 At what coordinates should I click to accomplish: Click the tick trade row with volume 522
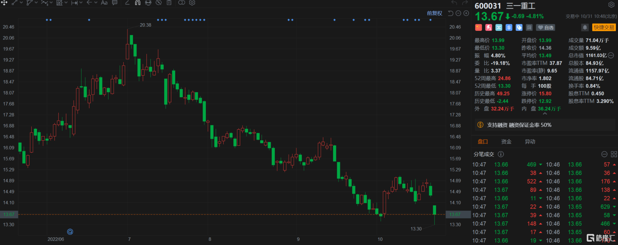508,181
